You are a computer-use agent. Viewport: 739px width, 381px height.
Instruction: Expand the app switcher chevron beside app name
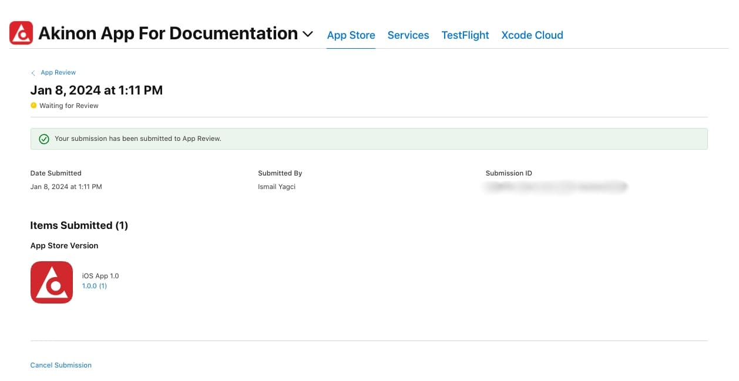coord(308,35)
